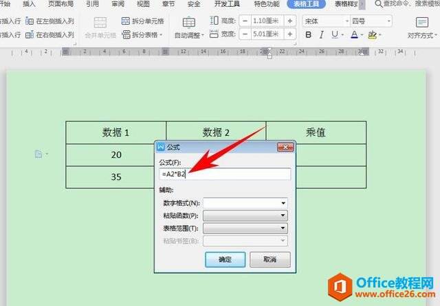Click the Split Cells (拆分单元格) icon

click(125, 21)
